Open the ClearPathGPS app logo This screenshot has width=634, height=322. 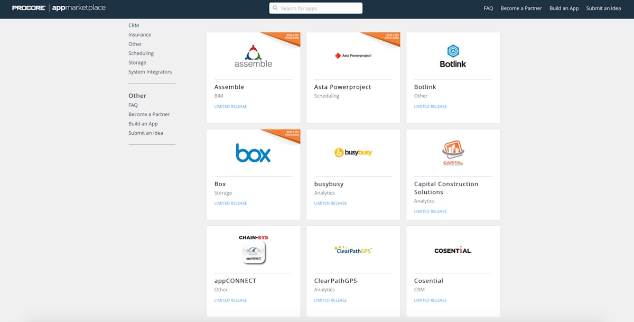point(352,249)
